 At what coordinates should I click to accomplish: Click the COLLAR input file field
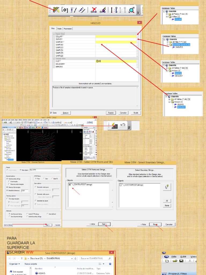[x=116, y=37]
